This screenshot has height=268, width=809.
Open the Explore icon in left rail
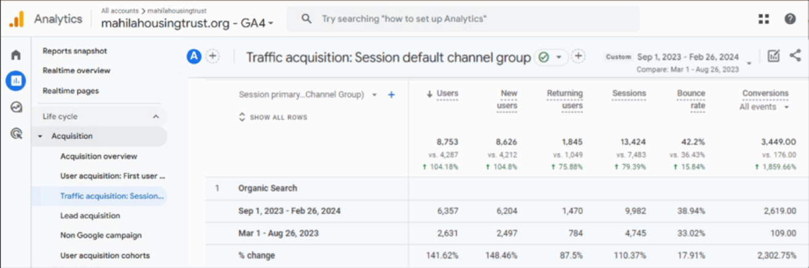tap(16, 107)
